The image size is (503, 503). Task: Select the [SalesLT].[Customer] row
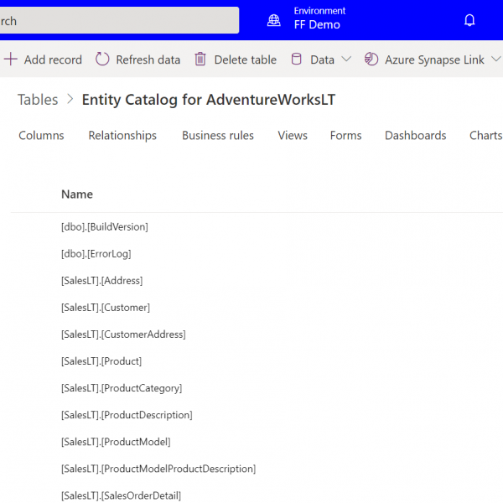106,308
